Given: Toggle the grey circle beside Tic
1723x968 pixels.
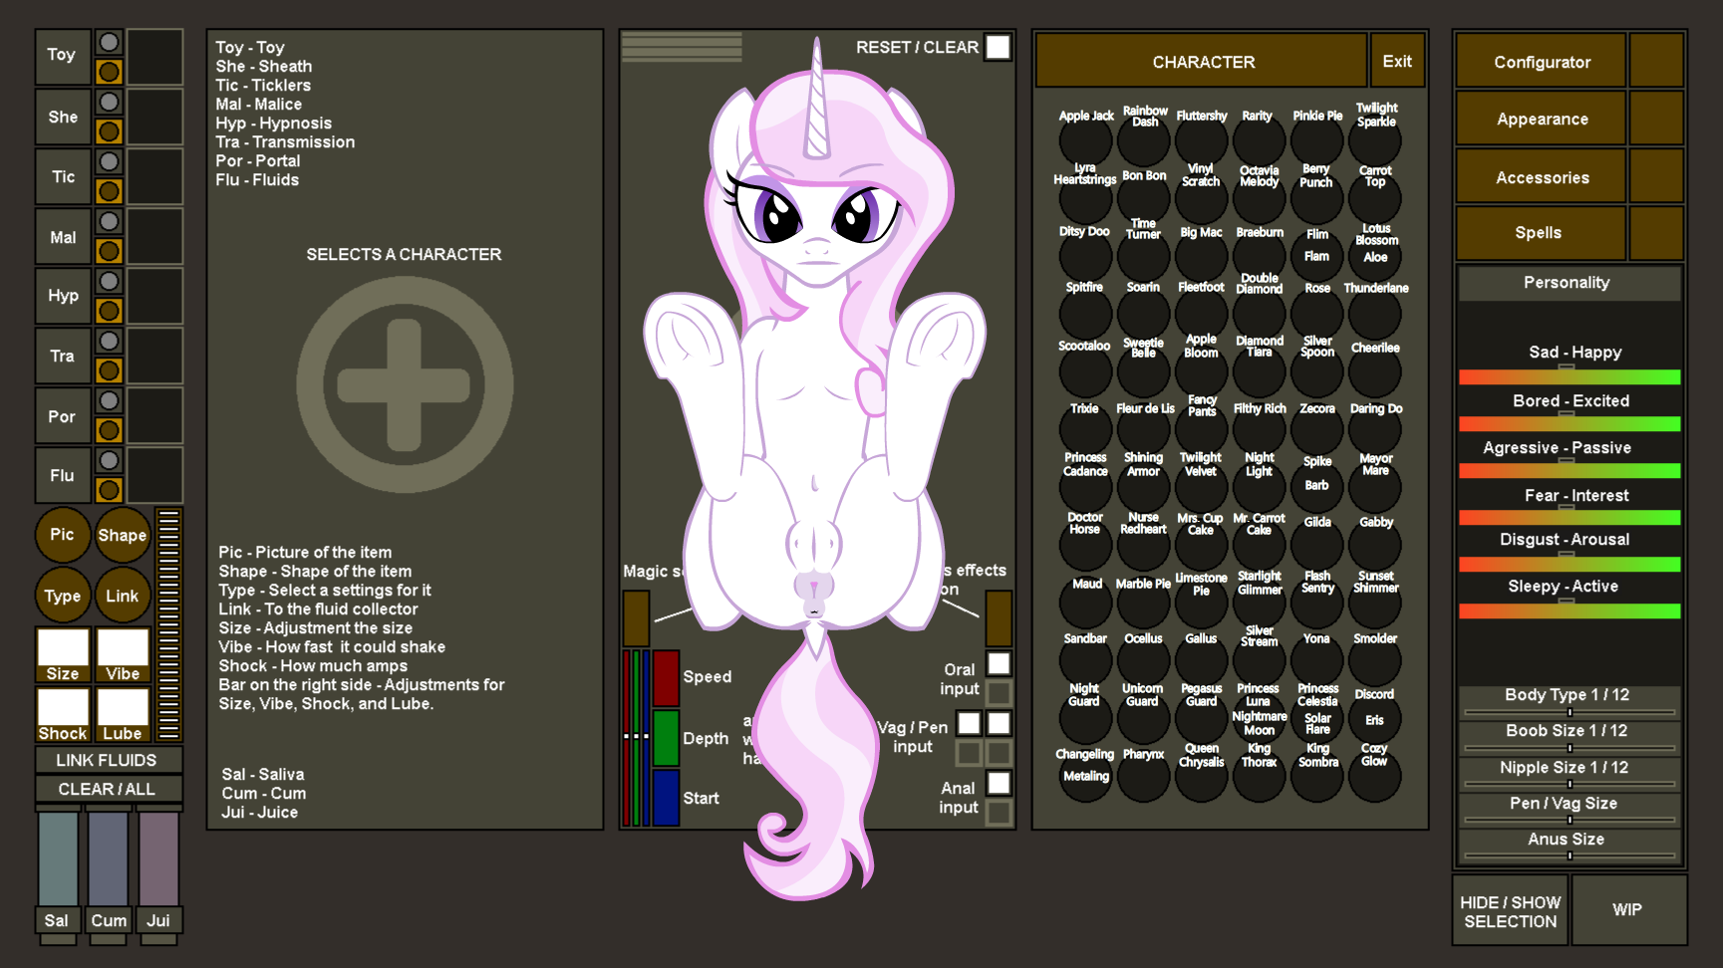Looking at the screenshot, I should pos(110,162).
